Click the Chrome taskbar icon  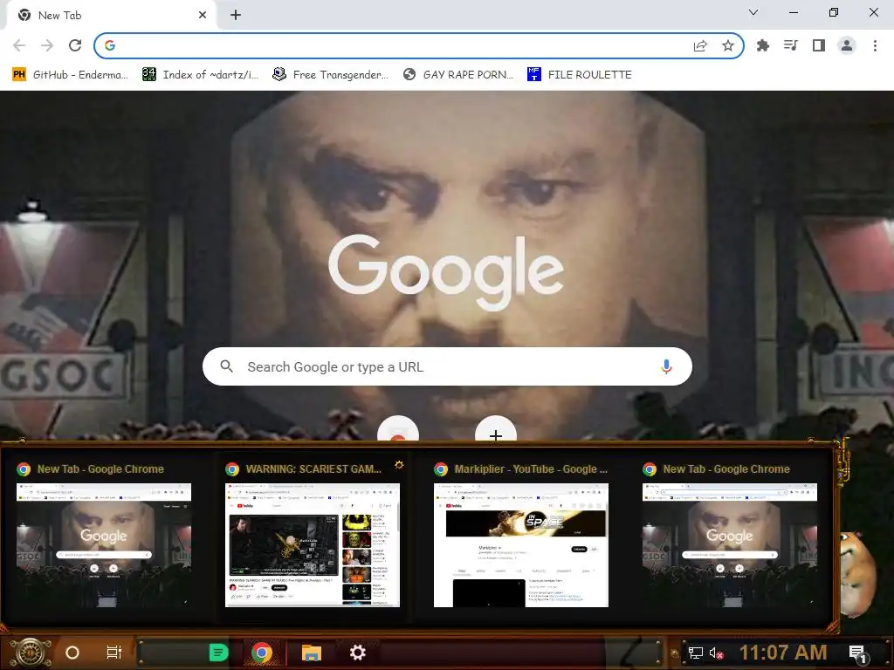(x=262, y=653)
